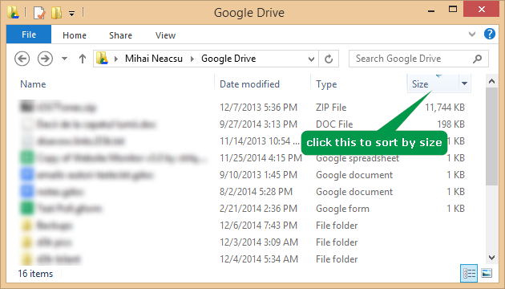The image size is (505, 289).
Task: Click the date 12/3/2014 3:09 AM
Action: click(259, 242)
